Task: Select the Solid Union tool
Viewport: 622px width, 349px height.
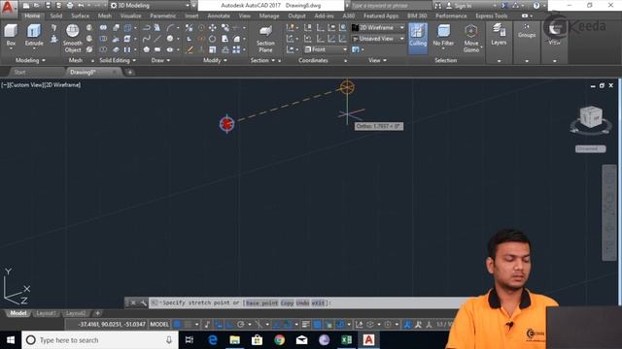Action: click(103, 28)
